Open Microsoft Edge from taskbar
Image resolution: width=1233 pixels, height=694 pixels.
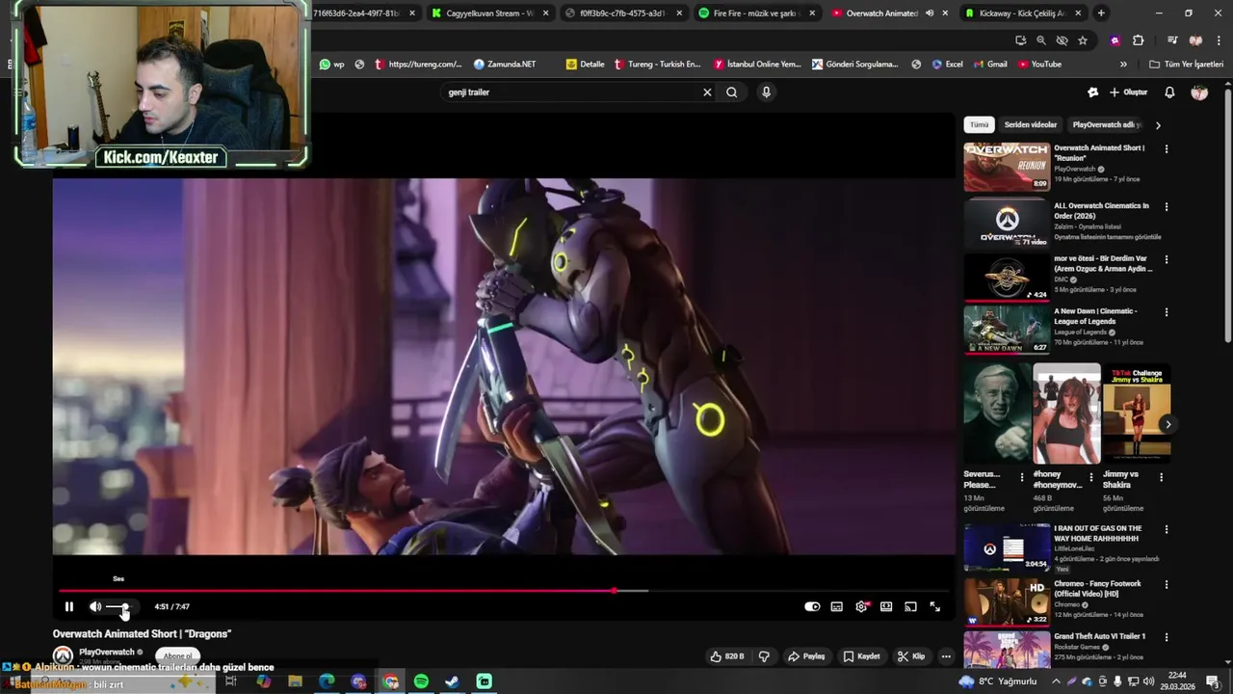click(327, 681)
